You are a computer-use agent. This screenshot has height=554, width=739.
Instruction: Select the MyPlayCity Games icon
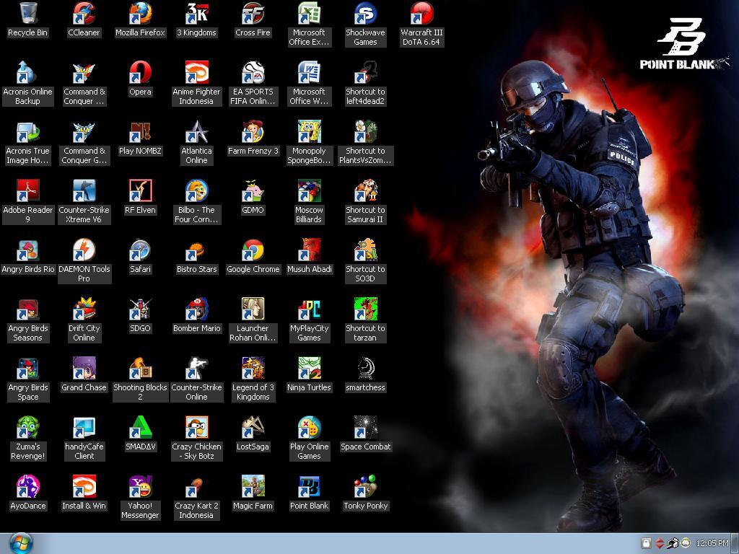pos(309,309)
